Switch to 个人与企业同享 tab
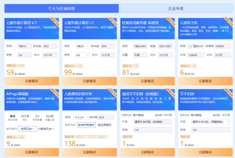Viewport: 235px width, 158px height. [x=62, y=9]
